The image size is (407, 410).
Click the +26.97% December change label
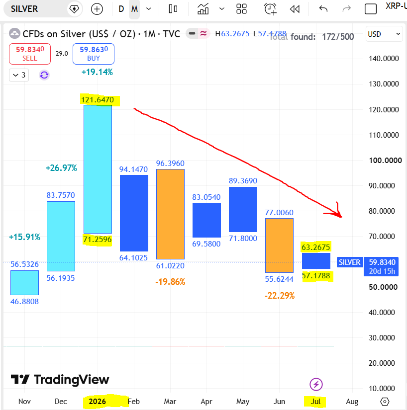pyautogui.click(x=61, y=168)
